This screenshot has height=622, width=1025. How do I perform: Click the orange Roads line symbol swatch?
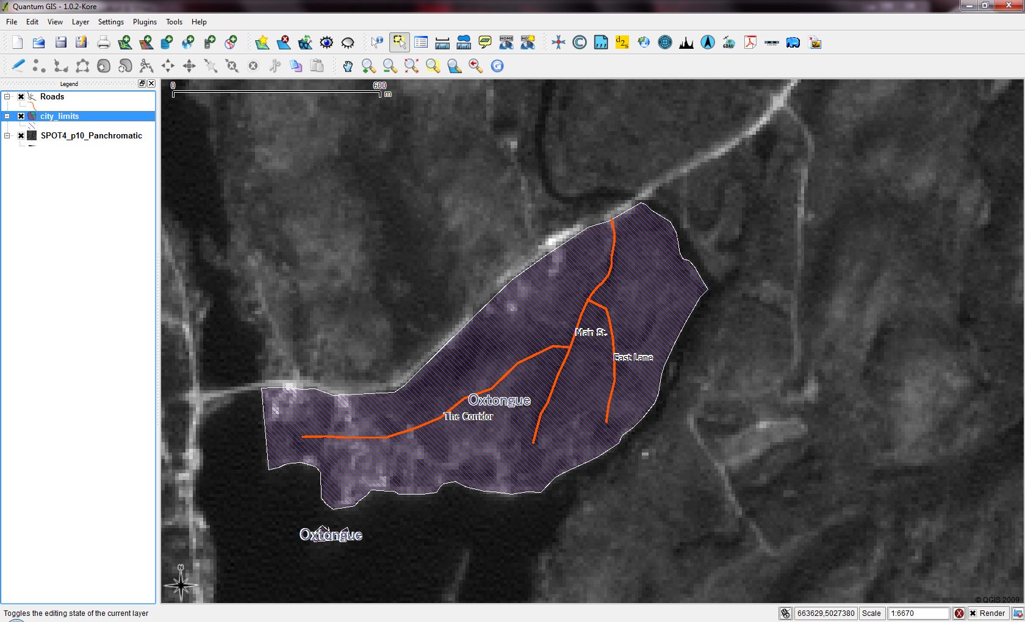coord(33,107)
